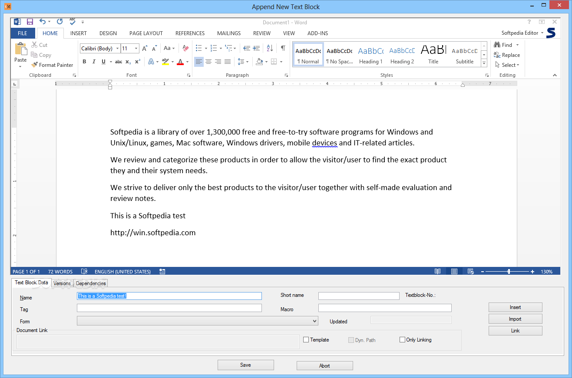Run spelling check icon in quick access toolbar
This screenshot has width=572, height=378.
coord(72,22)
